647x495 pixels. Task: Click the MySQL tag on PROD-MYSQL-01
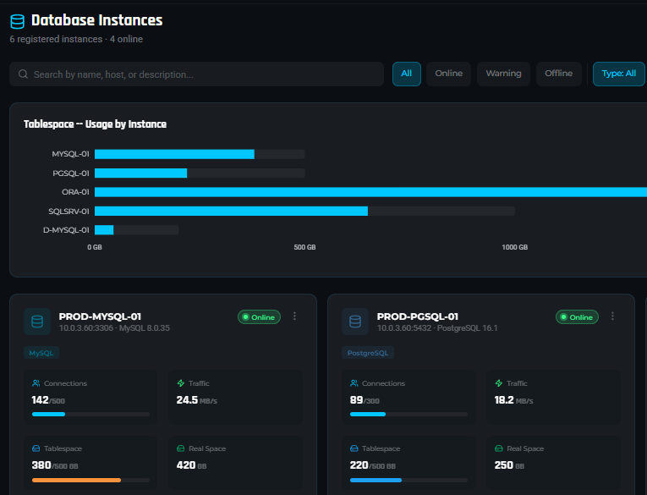coord(41,353)
